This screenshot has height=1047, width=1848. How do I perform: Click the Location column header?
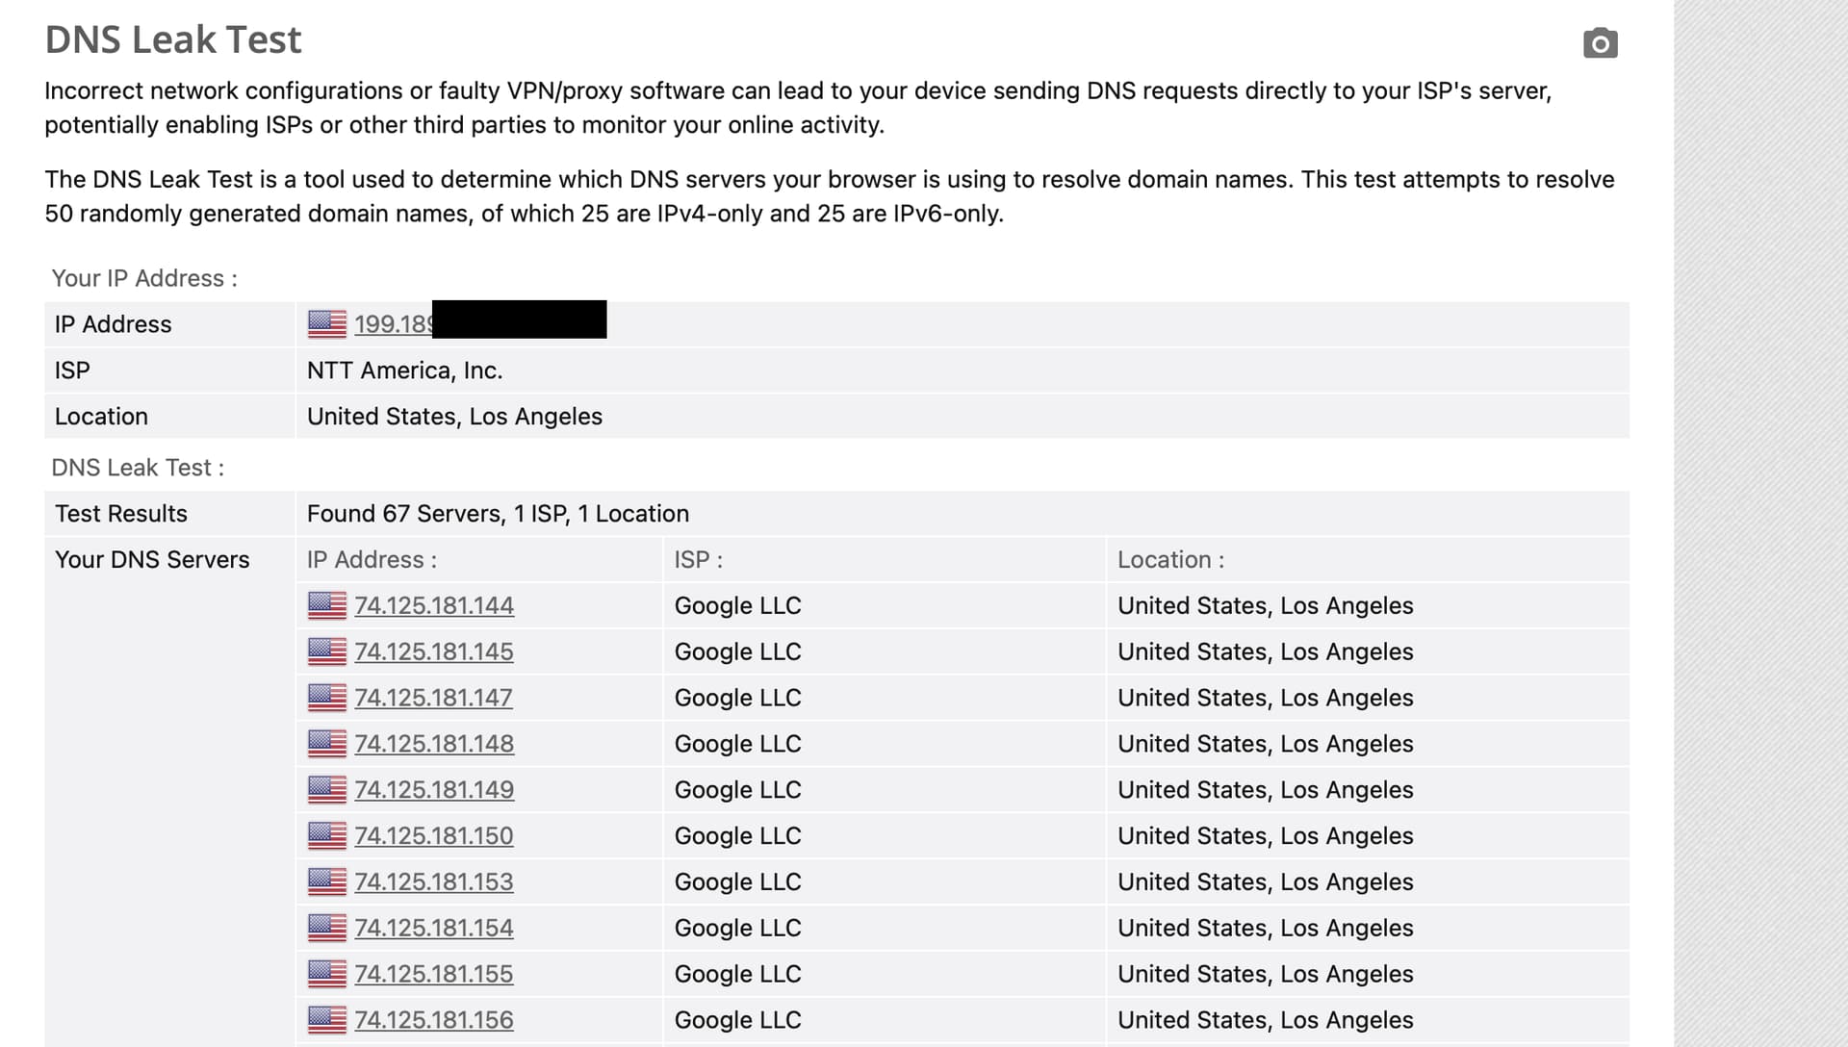(1170, 560)
